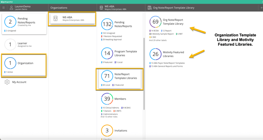The height and width of the screenshot is (140, 263).
Task: Select the Org Note/Report Template Library header
Action: 174,8
